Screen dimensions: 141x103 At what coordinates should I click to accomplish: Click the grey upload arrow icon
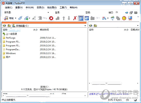click(64, 18)
